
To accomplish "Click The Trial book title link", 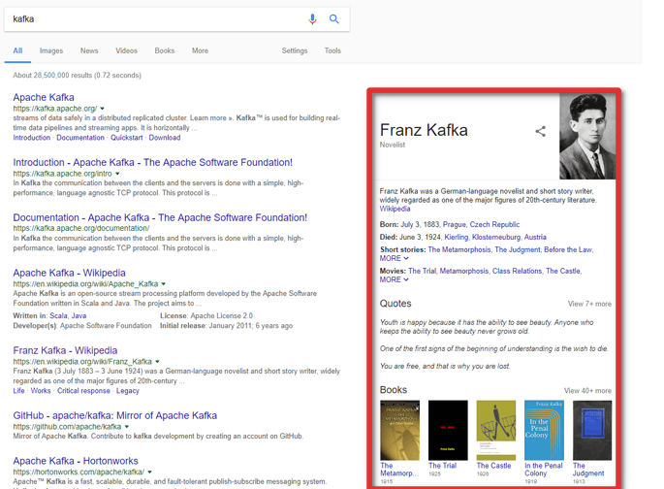I will point(443,466).
